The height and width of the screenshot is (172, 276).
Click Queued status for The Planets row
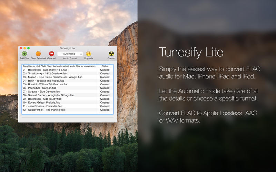[x=105, y=110]
